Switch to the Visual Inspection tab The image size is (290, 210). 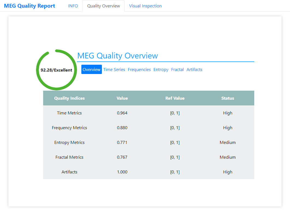(145, 6)
